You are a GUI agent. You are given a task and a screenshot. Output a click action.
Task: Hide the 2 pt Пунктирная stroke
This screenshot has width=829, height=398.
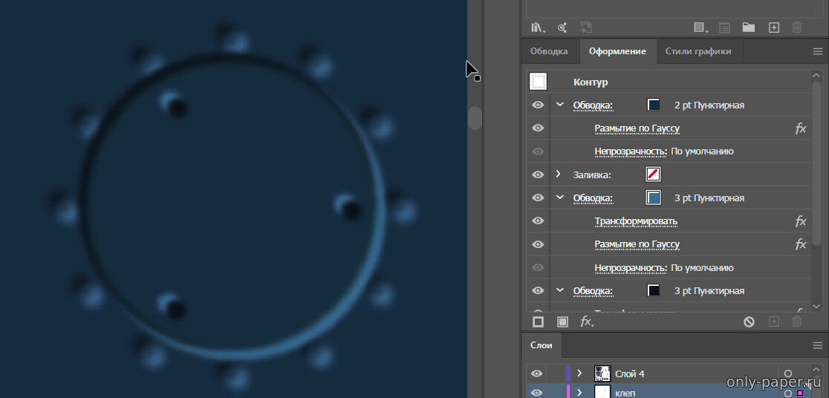[538, 105]
